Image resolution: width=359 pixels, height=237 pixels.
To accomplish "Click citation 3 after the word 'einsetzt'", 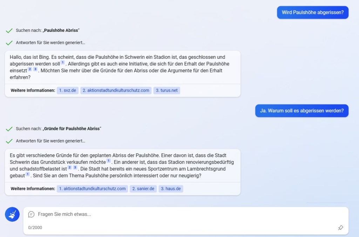I will coord(35,69).
